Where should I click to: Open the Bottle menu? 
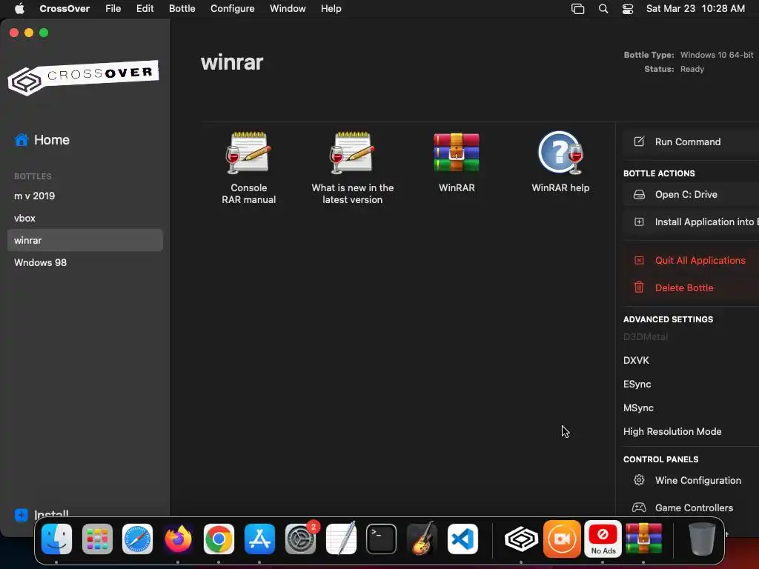182,9
